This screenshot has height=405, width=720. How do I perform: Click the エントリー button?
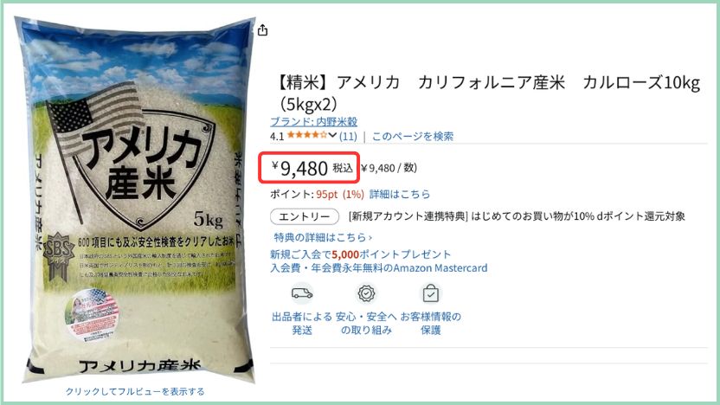(x=305, y=216)
